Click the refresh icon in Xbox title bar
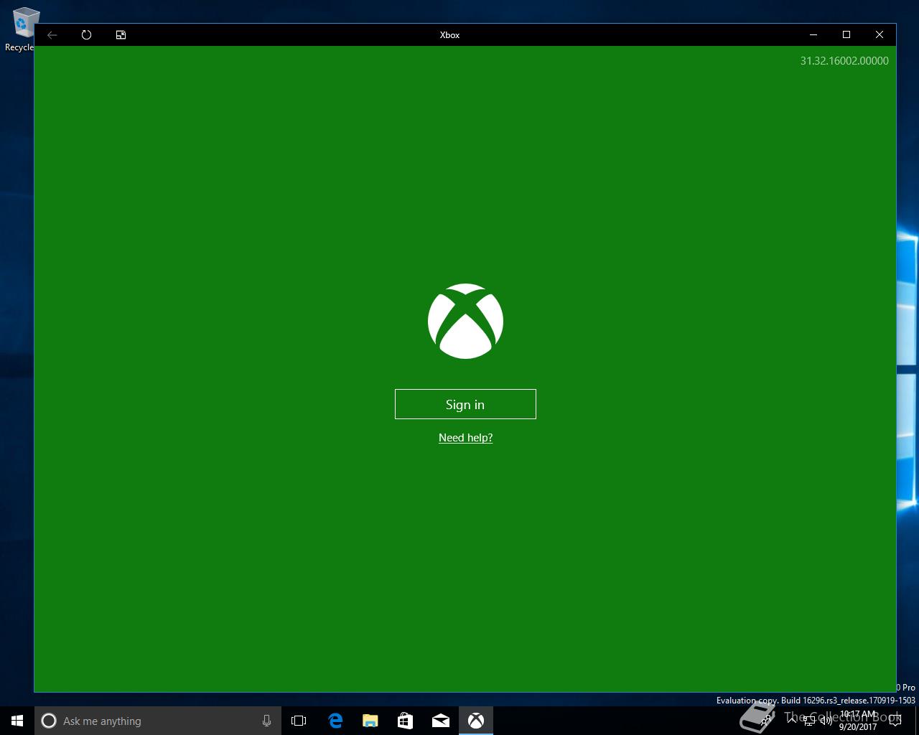This screenshot has height=735, width=919. pos(86,34)
